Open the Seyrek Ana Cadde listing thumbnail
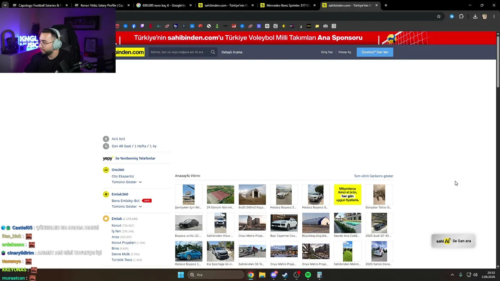Image resolution: width=500 pixels, height=281 pixels. [348, 223]
